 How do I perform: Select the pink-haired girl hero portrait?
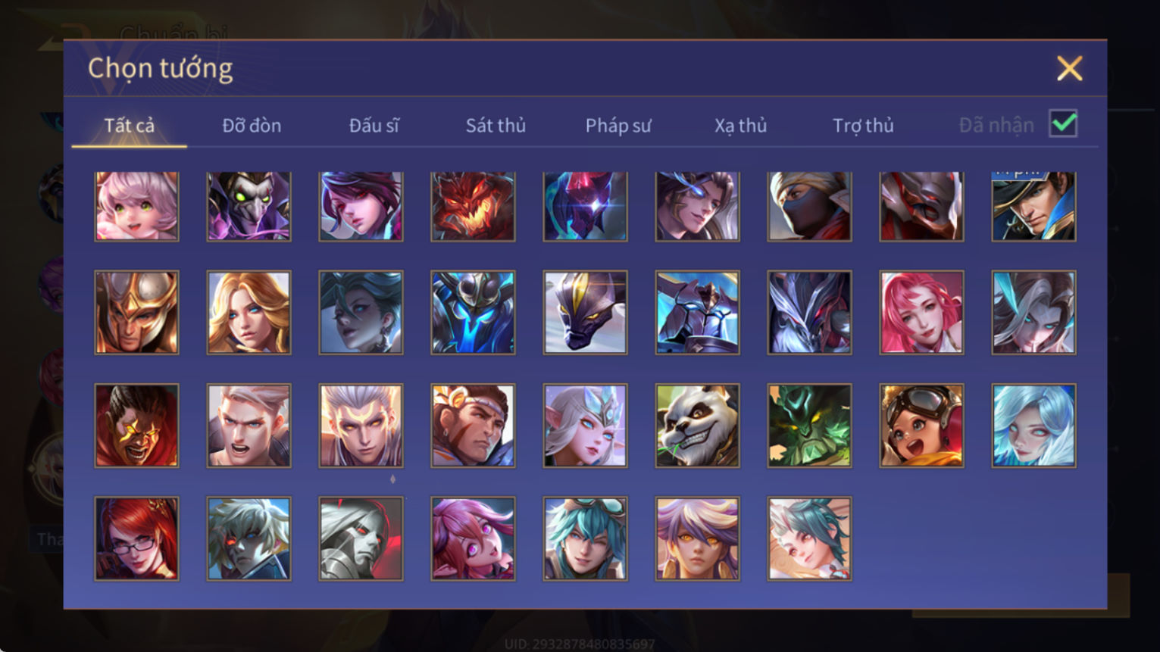tap(136, 206)
